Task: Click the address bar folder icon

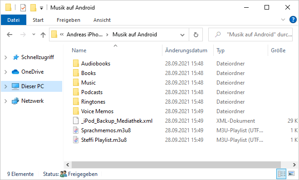Action: pyautogui.click(x=54, y=35)
